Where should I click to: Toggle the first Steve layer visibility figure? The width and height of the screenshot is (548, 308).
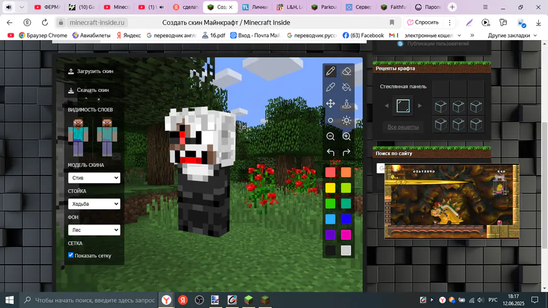[x=79, y=137]
